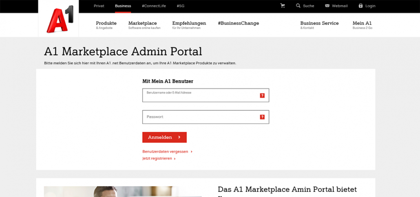Click the Webmail envelope icon
Screen dimensions: 420x197
pos(327,6)
